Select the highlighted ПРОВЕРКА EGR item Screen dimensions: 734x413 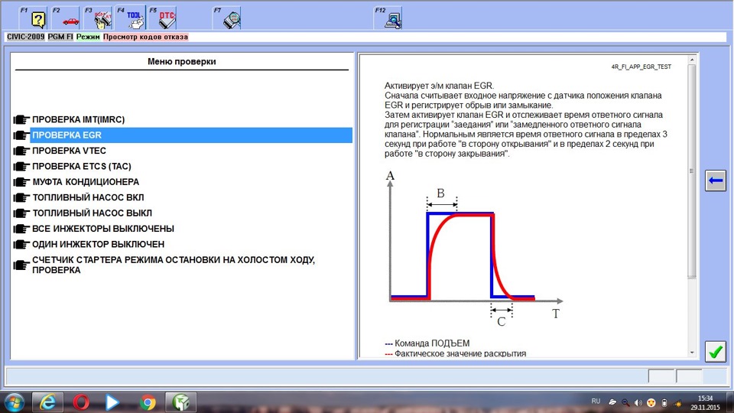coord(191,135)
